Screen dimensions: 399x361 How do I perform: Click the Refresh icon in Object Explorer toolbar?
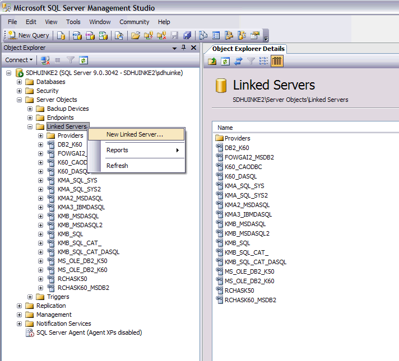[83, 60]
